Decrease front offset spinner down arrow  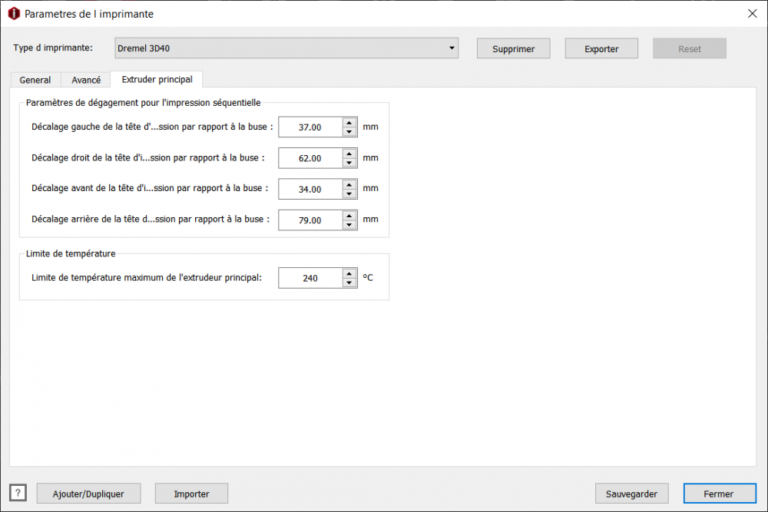[349, 193]
